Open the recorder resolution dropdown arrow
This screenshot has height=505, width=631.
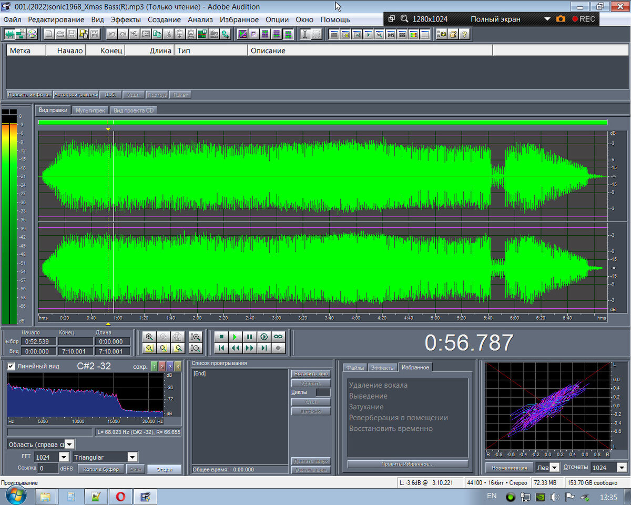547,18
